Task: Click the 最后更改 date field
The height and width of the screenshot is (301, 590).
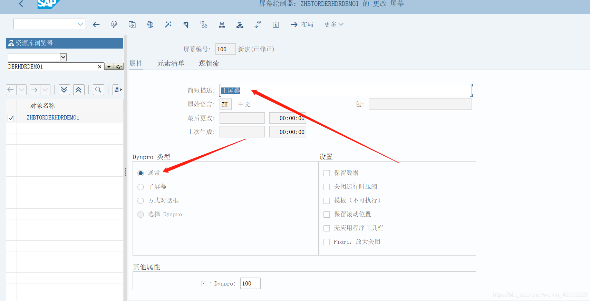Action: tap(242, 118)
